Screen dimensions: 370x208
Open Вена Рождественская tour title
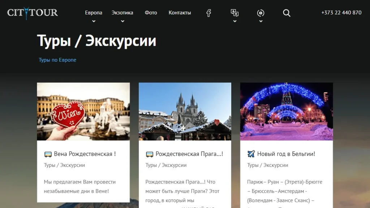[85, 154]
